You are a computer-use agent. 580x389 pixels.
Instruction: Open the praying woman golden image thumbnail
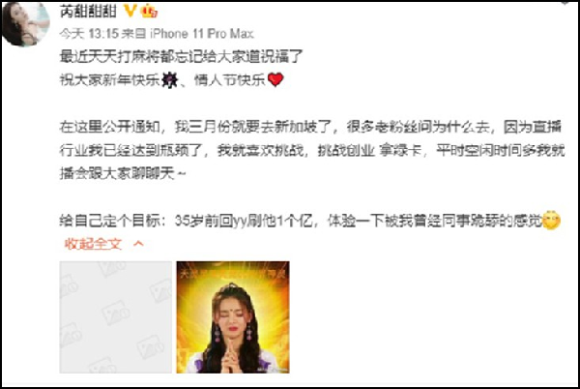pyautogui.click(x=233, y=316)
